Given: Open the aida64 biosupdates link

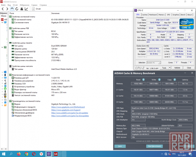Looking at the screenshot, I should tap(70, 116).
